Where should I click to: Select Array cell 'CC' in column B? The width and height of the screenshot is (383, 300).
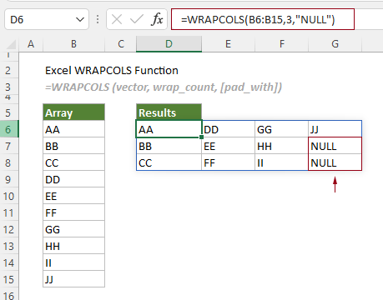pos(73,162)
